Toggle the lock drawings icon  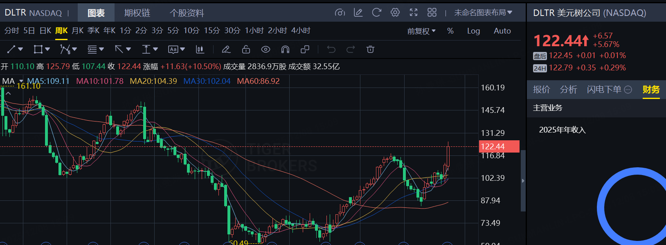(x=246, y=49)
